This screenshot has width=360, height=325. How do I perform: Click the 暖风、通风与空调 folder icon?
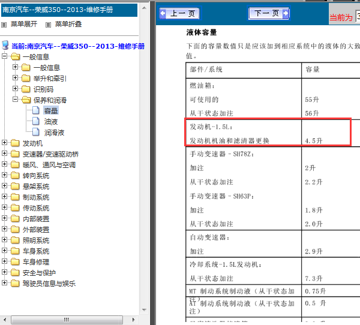point(15,164)
